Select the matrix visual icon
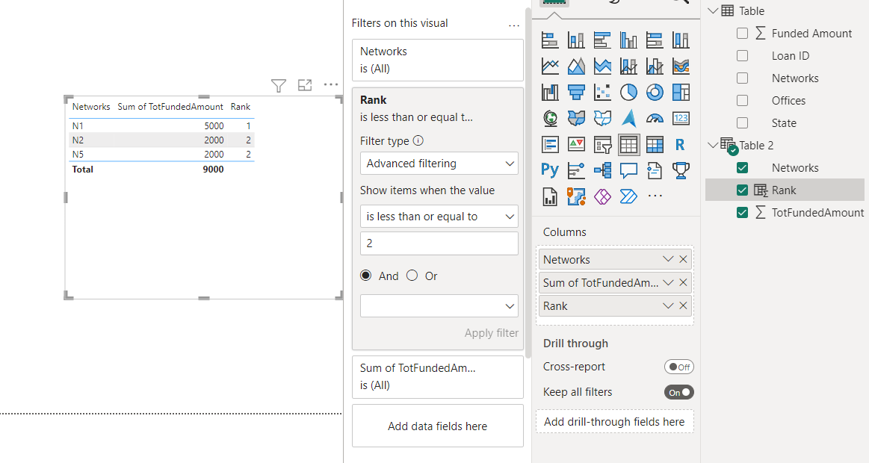The image size is (869, 463). pos(655,145)
